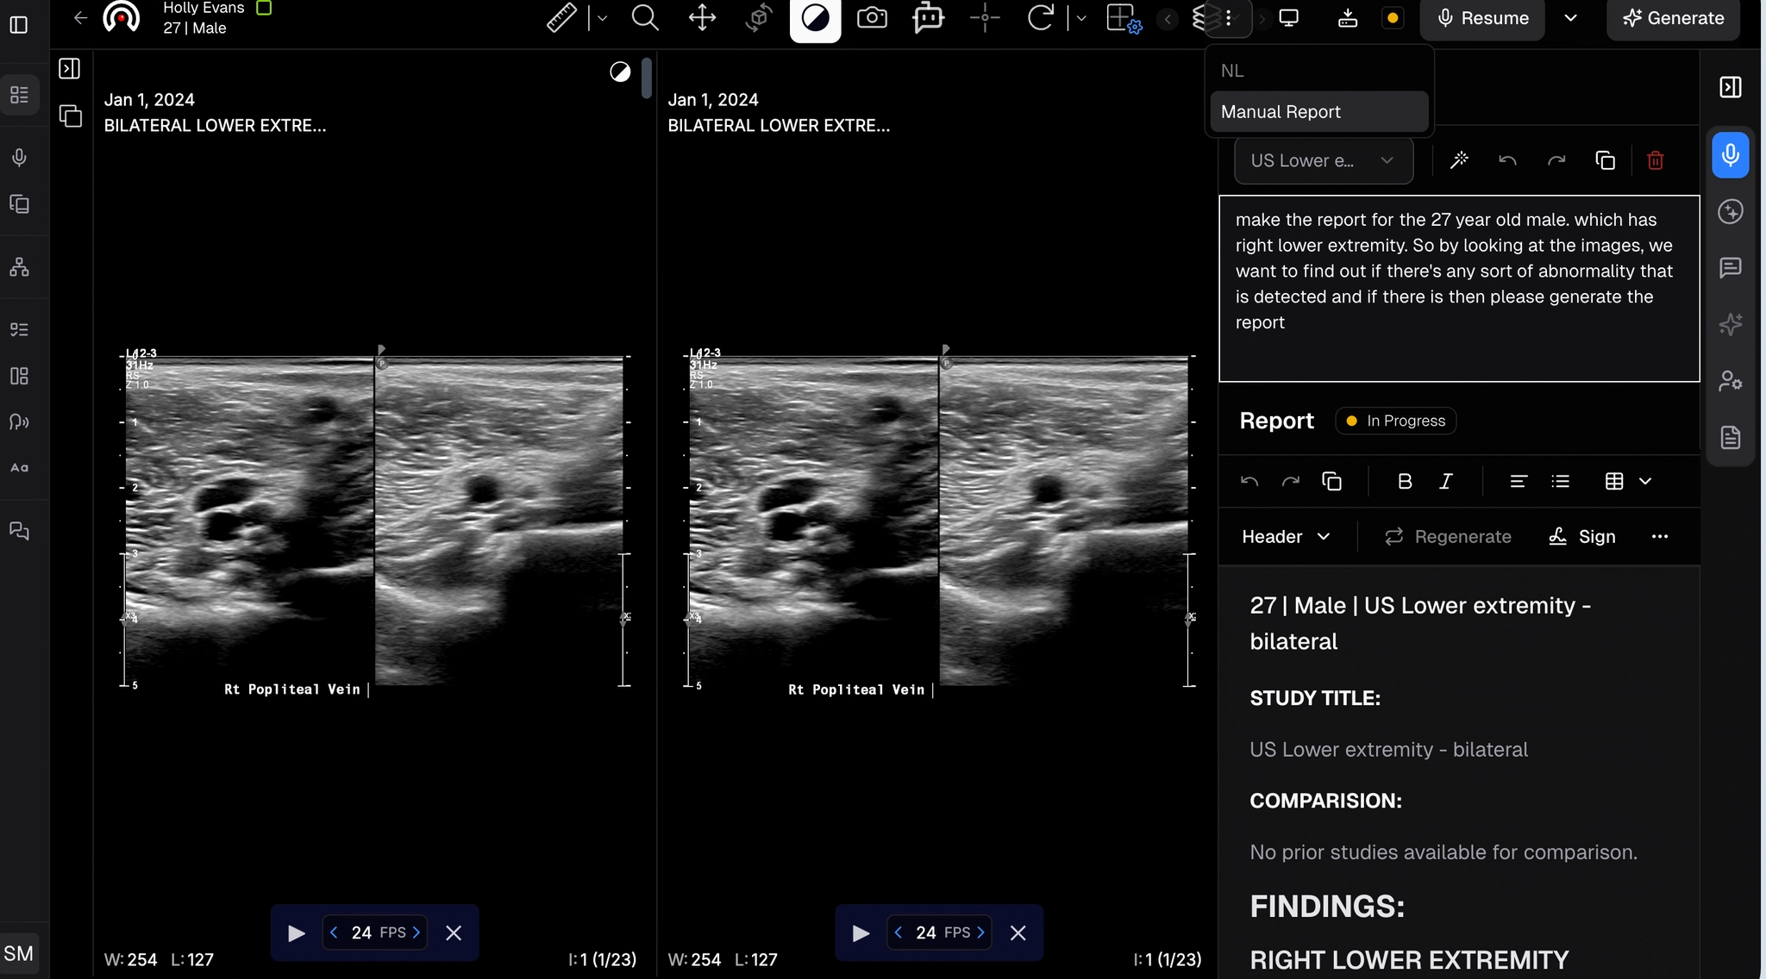1766x979 pixels.
Task: Select the NL menu option
Action: coord(1319,71)
